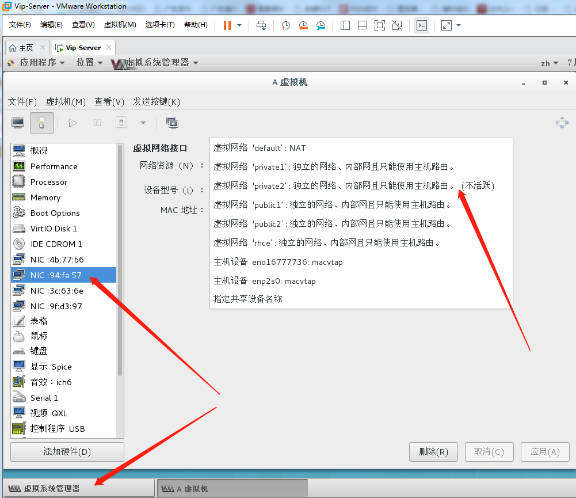Click shut down virtual machine icon
The height and width of the screenshot is (498, 576).
[x=121, y=123]
